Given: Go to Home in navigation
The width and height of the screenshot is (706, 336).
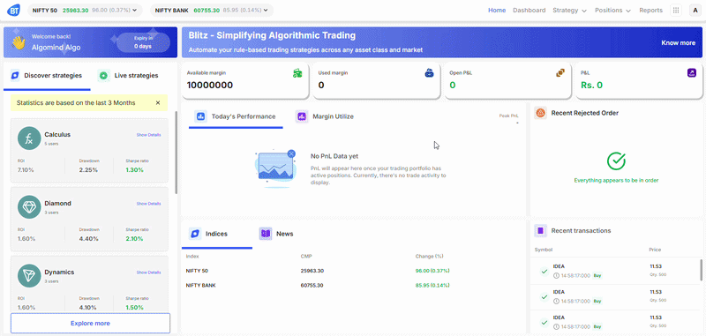Looking at the screenshot, I should click(x=497, y=11).
